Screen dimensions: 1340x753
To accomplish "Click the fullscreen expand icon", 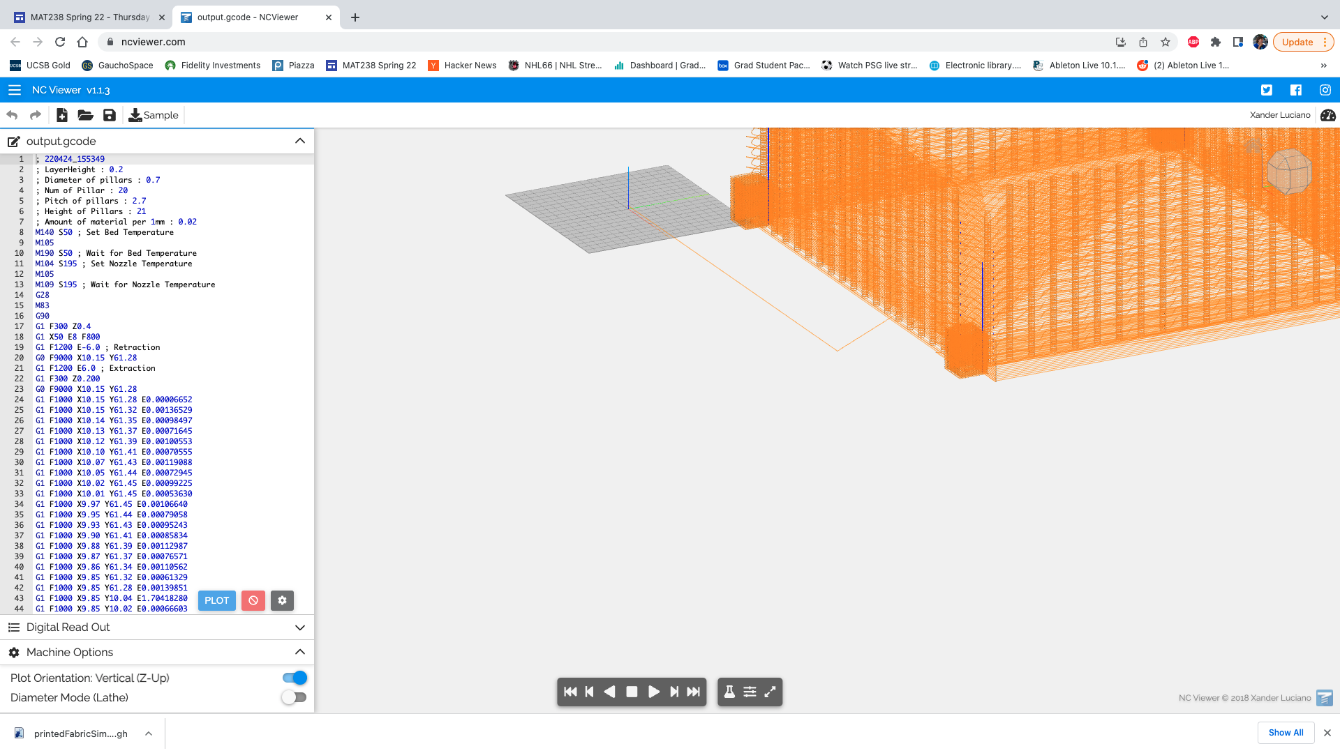I will 770,692.
